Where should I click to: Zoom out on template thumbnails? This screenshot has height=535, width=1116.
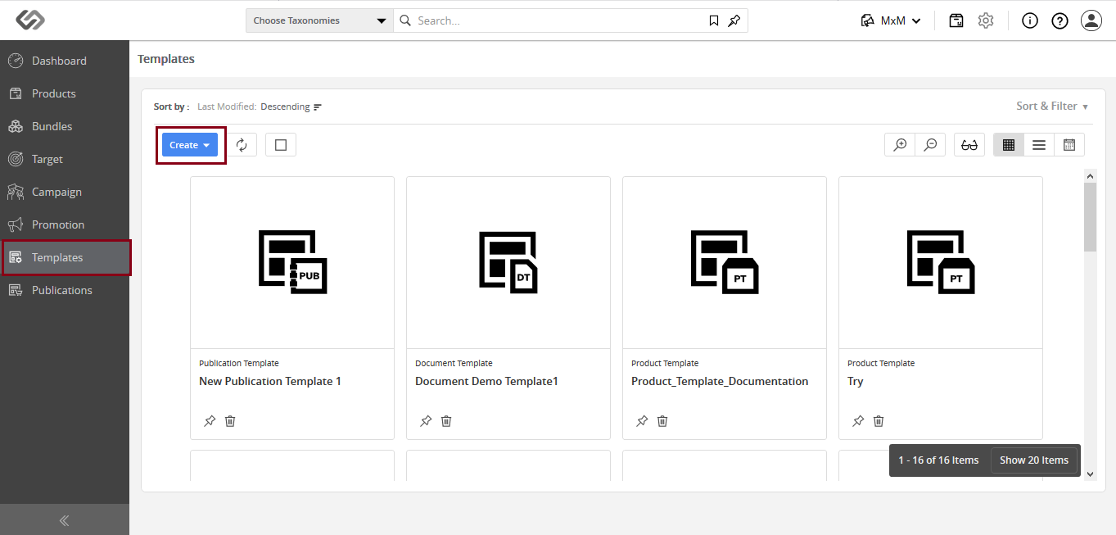(x=930, y=145)
